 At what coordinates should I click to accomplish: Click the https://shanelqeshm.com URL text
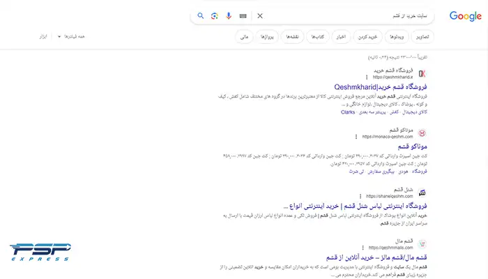(x=389, y=196)
